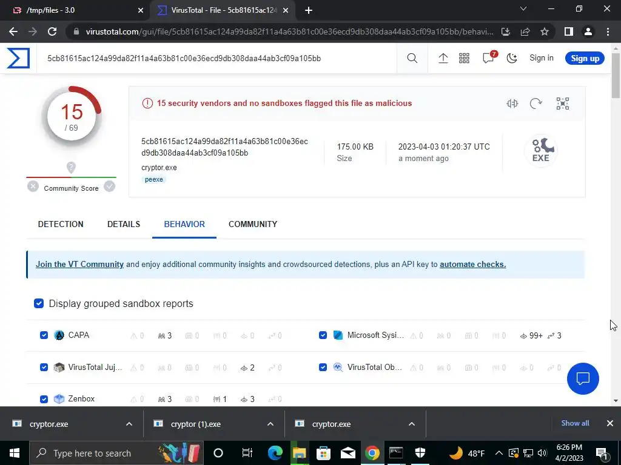Expand options for first cryptor.exe download
This screenshot has height=465, width=621.
click(129, 424)
